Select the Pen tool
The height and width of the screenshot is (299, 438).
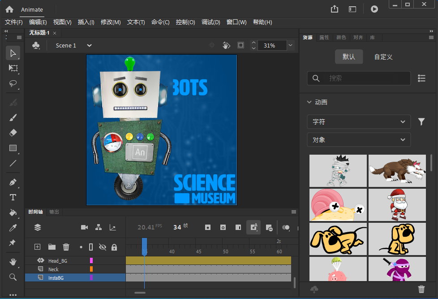[x=13, y=182]
